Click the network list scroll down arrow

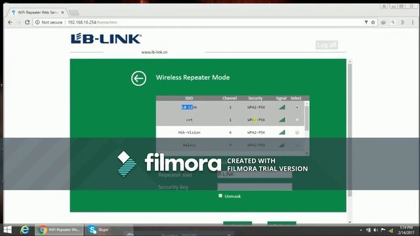(x=307, y=153)
